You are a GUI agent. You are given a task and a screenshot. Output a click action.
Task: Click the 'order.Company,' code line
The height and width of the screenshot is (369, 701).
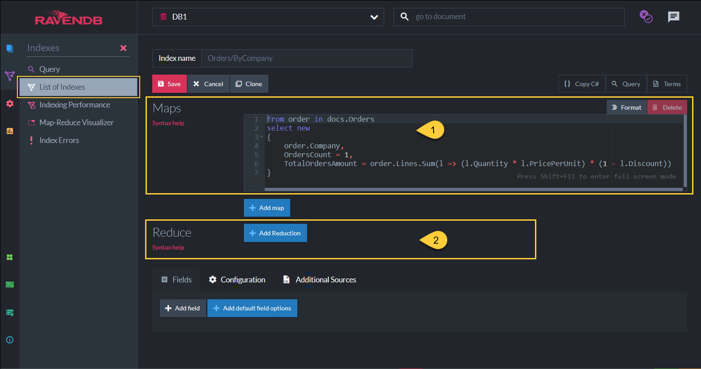[314, 146]
